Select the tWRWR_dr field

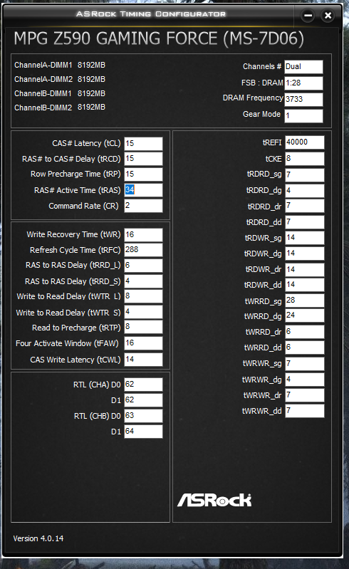305,395
